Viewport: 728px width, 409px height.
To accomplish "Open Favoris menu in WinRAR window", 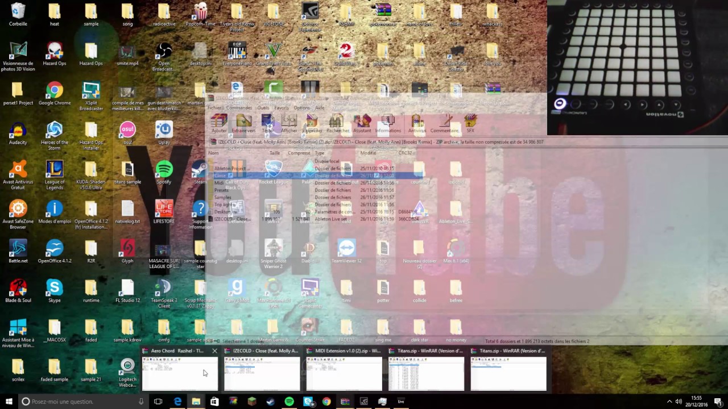I will (282, 107).
